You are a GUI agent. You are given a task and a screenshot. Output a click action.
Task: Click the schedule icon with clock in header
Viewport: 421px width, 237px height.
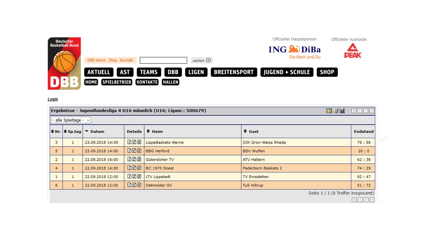coord(335,111)
